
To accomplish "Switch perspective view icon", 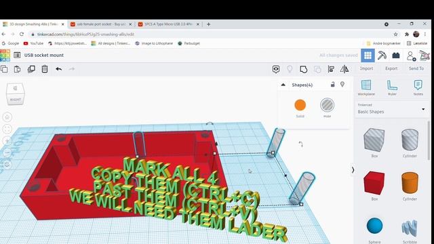I will pyautogui.click(x=7, y=165).
